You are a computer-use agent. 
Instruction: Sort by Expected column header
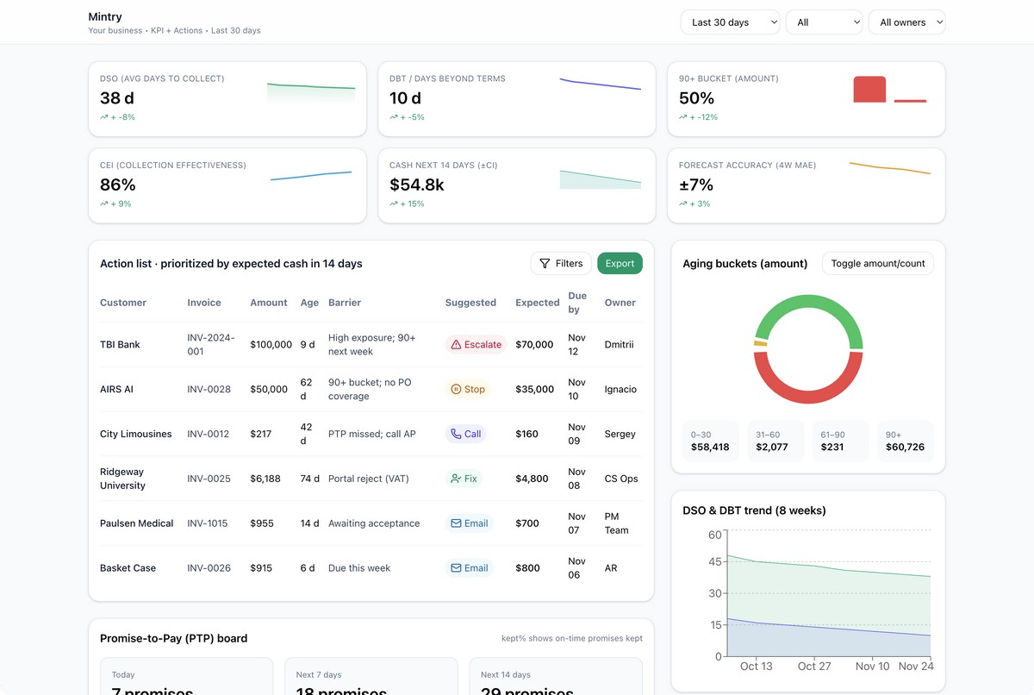click(x=538, y=303)
